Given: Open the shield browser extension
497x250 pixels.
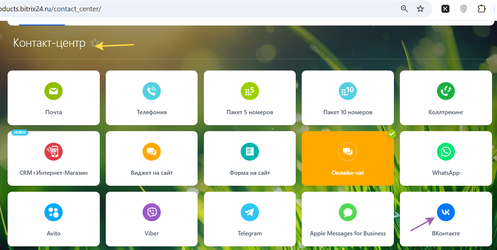Looking at the screenshot, I should tap(464, 9).
